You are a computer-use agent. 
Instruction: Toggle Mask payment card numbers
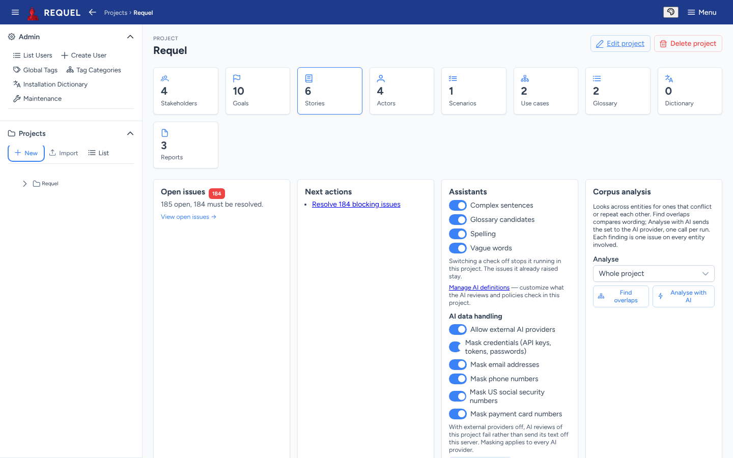458,414
